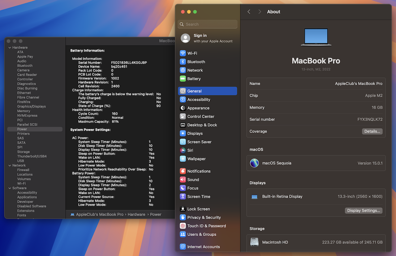Open Battery settings icon
Image resolution: width=396 pixels, height=256 pixels.
point(183,79)
